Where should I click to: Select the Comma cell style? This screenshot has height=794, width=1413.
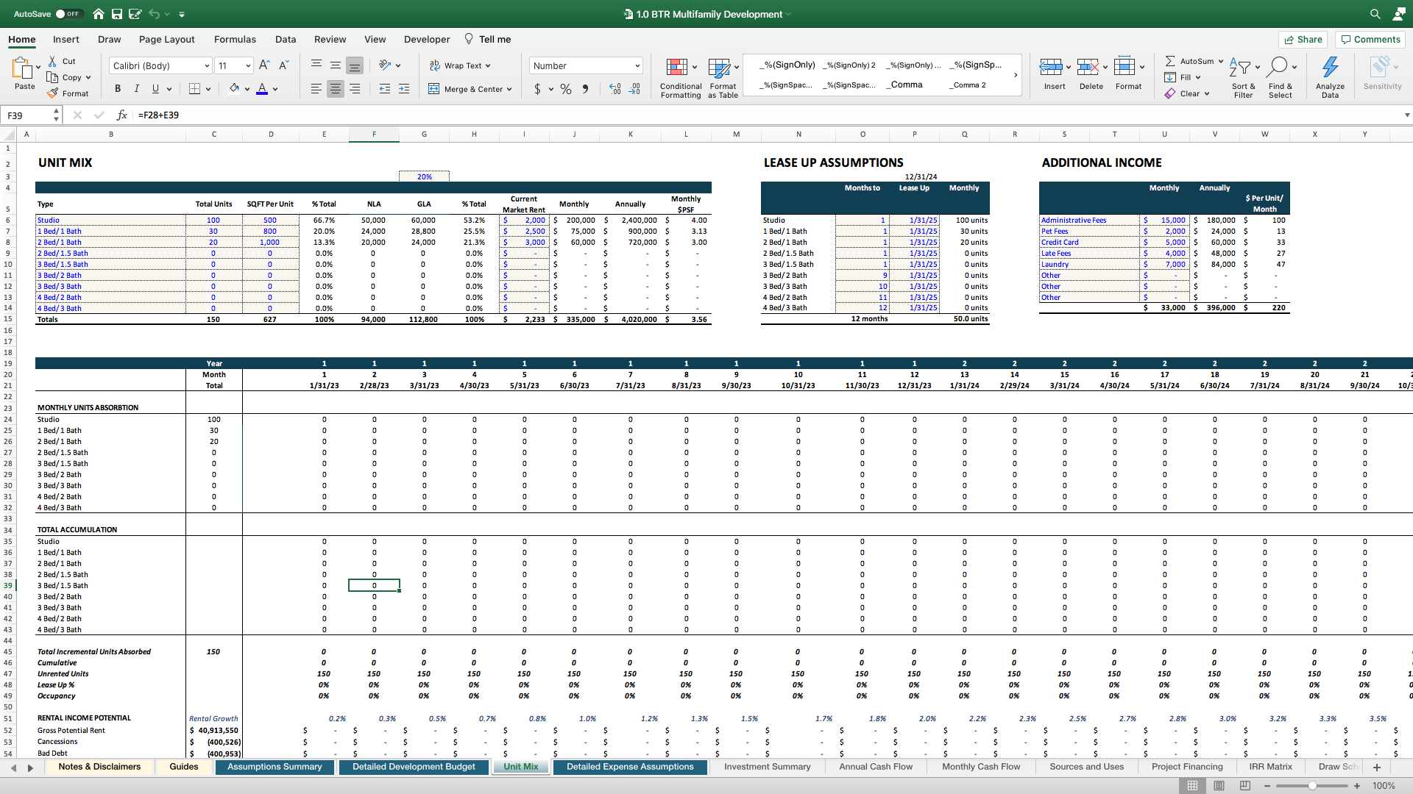coord(906,85)
